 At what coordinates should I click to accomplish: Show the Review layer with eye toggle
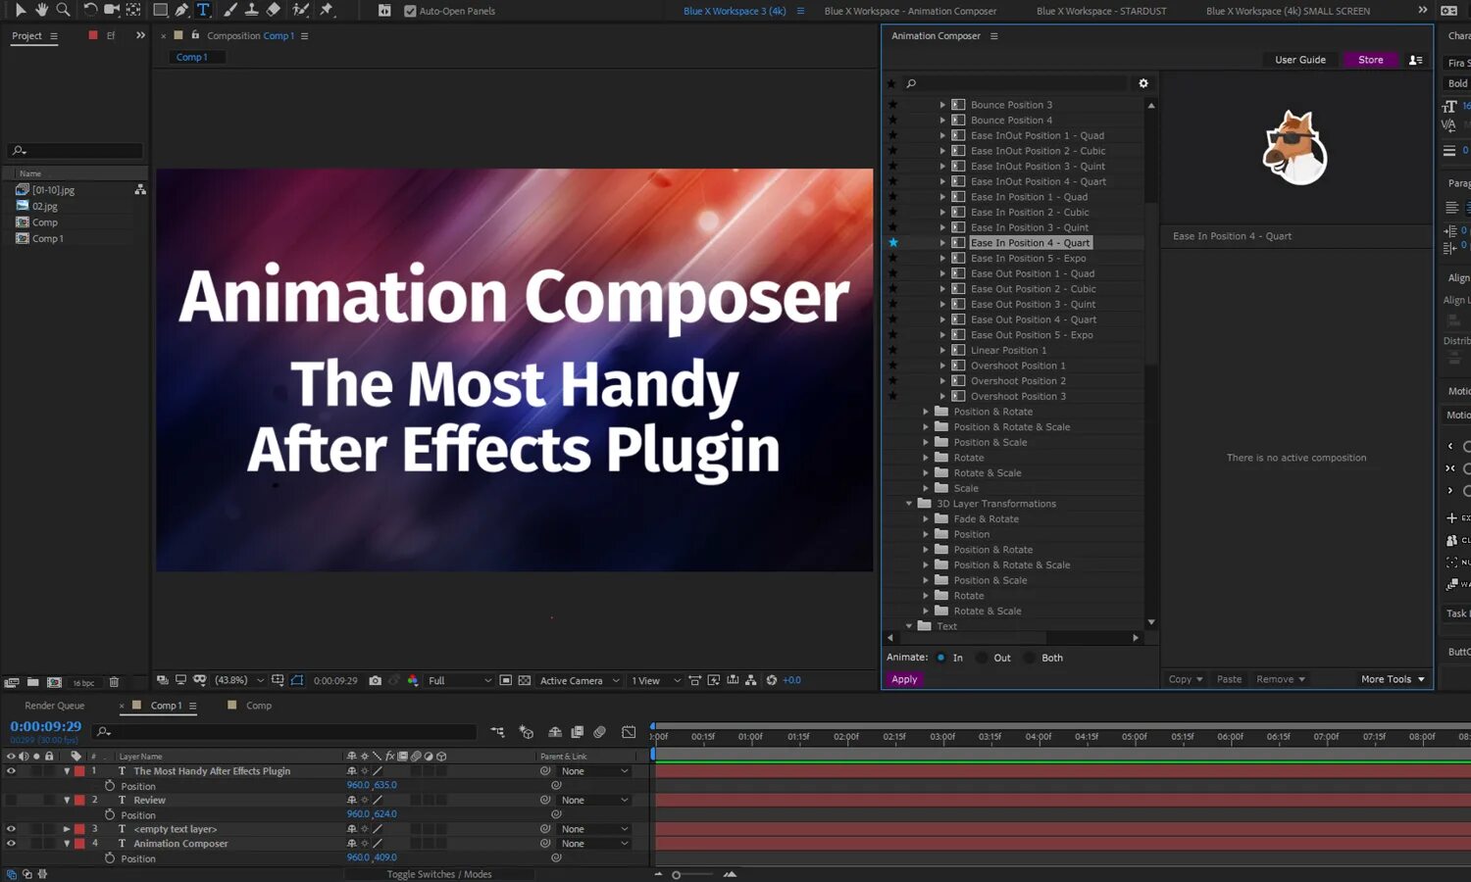pyautogui.click(x=12, y=800)
